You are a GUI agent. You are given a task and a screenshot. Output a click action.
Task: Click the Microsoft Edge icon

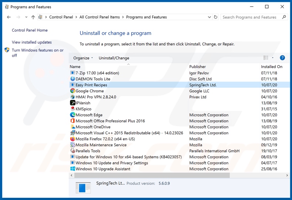[72, 115]
